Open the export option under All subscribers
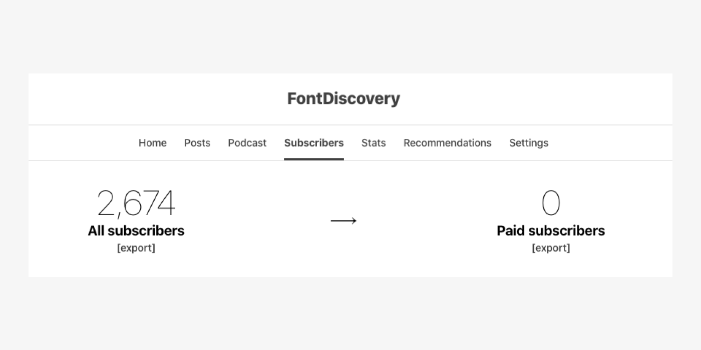 coord(136,248)
